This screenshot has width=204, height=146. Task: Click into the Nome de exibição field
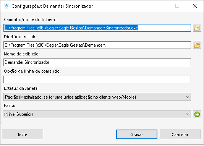click(x=97, y=62)
